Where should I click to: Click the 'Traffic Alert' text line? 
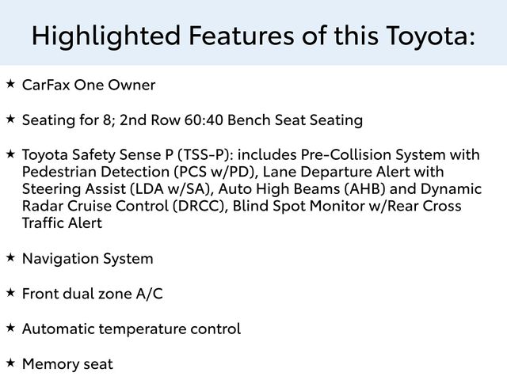63,223
